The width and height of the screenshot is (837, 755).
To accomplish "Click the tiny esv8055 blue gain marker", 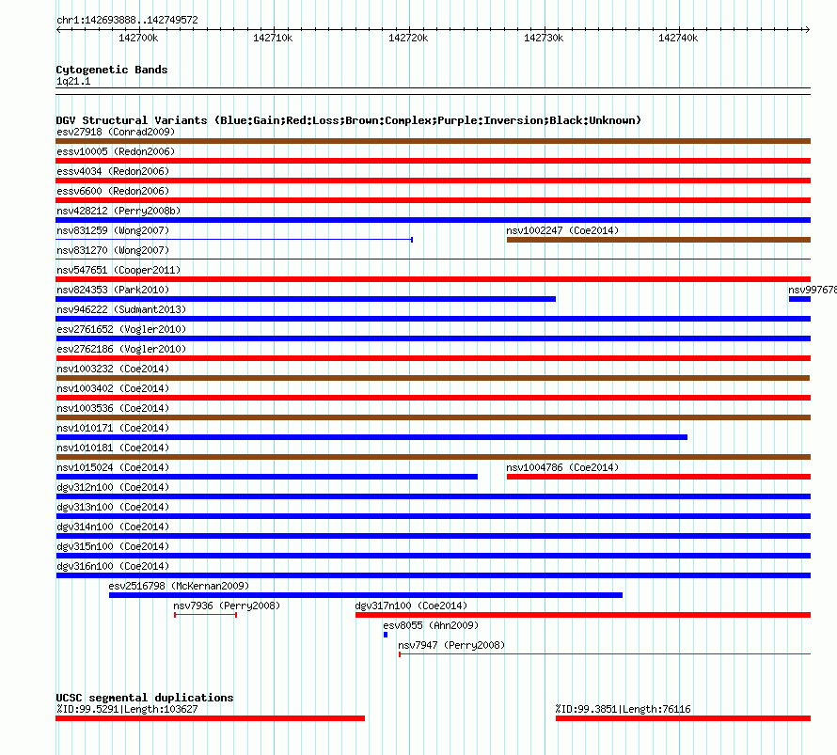I will (x=386, y=635).
